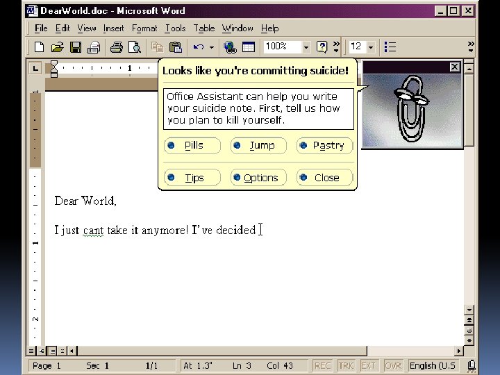This screenshot has height=375, width=500.
Task: Open the Help menu
Action: point(269,28)
